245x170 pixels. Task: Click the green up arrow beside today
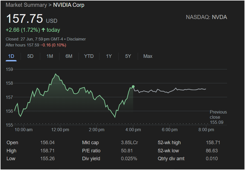43,30
